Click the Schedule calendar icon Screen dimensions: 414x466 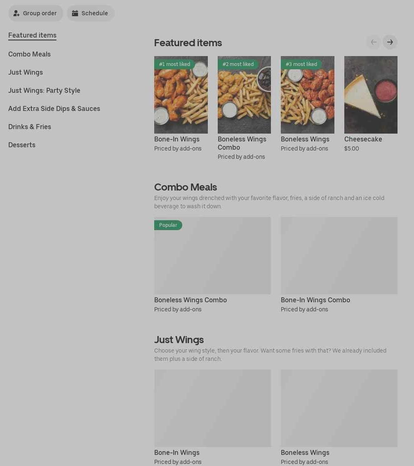coord(75,13)
